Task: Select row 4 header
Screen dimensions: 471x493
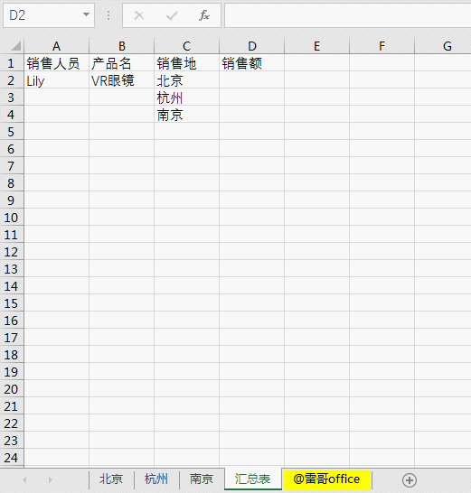Action: [12, 115]
